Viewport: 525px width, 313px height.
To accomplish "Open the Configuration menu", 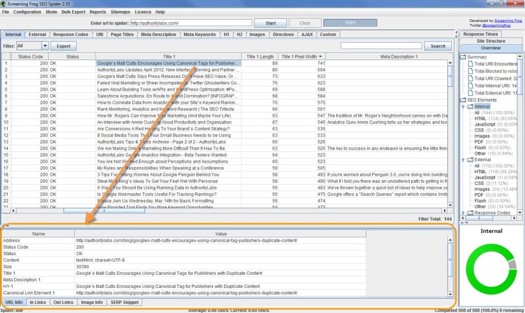I will [x=27, y=12].
